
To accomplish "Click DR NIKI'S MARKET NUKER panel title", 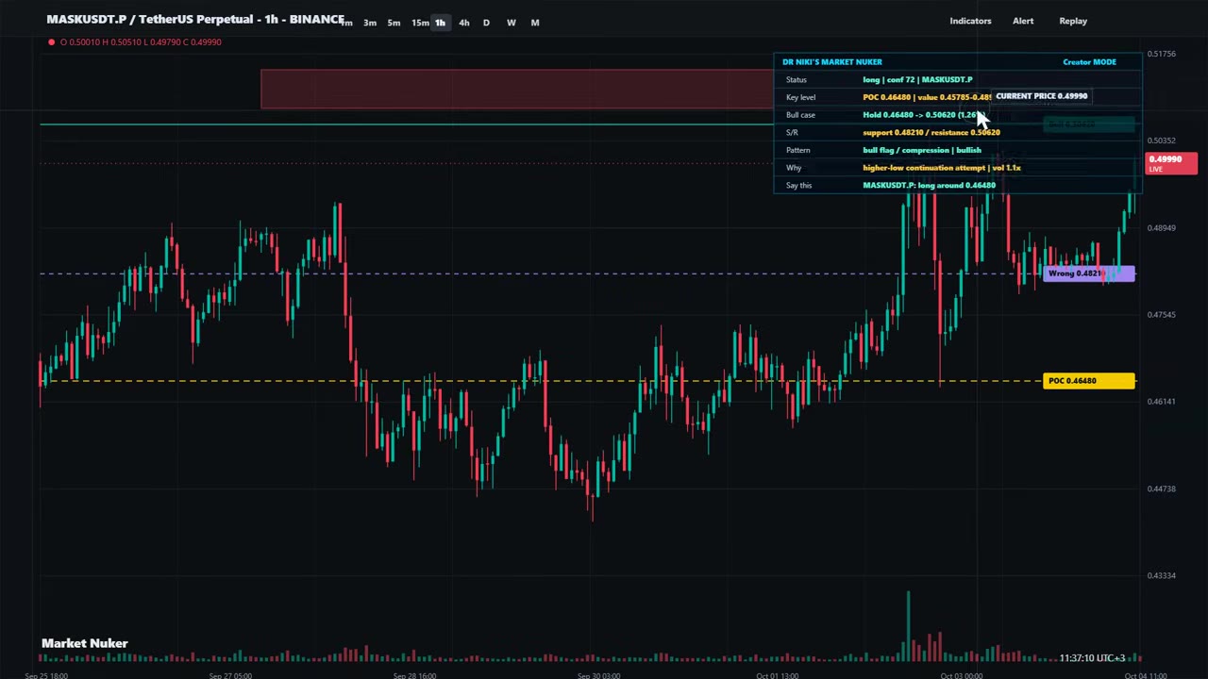I will (832, 62).
